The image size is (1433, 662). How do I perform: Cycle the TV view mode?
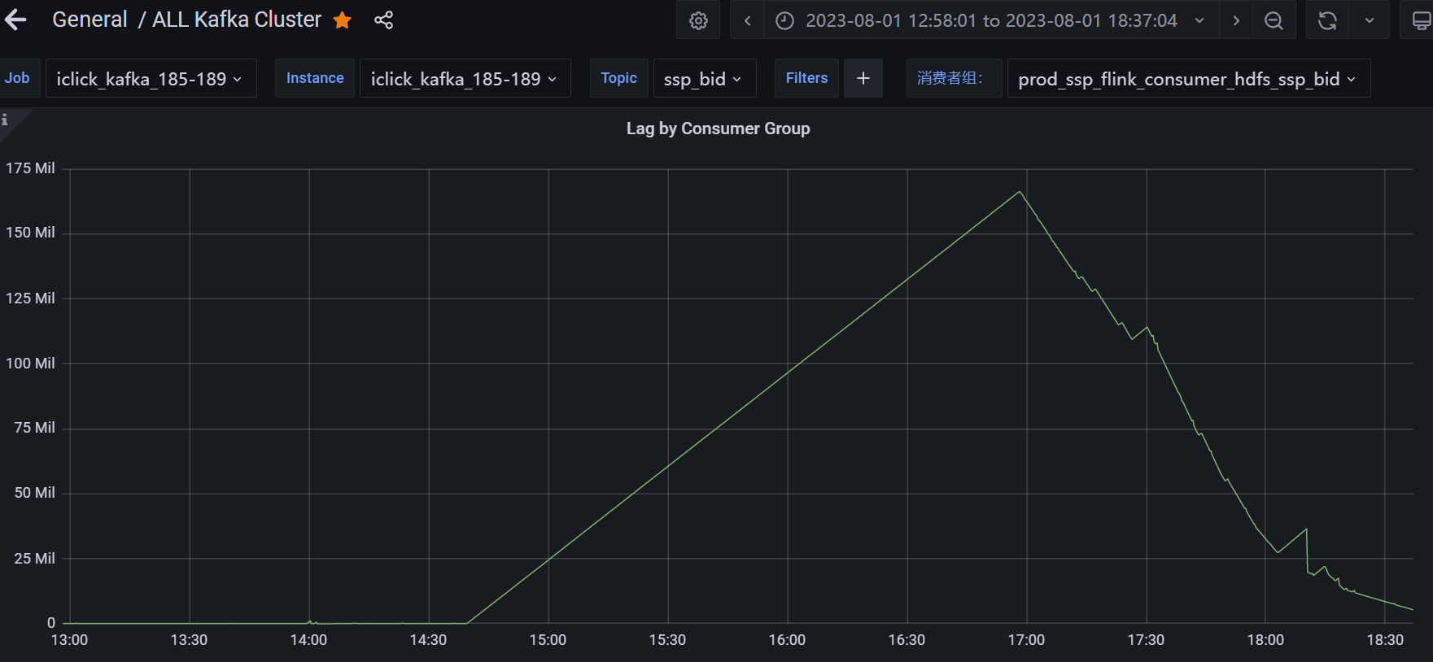point(1420,20)
